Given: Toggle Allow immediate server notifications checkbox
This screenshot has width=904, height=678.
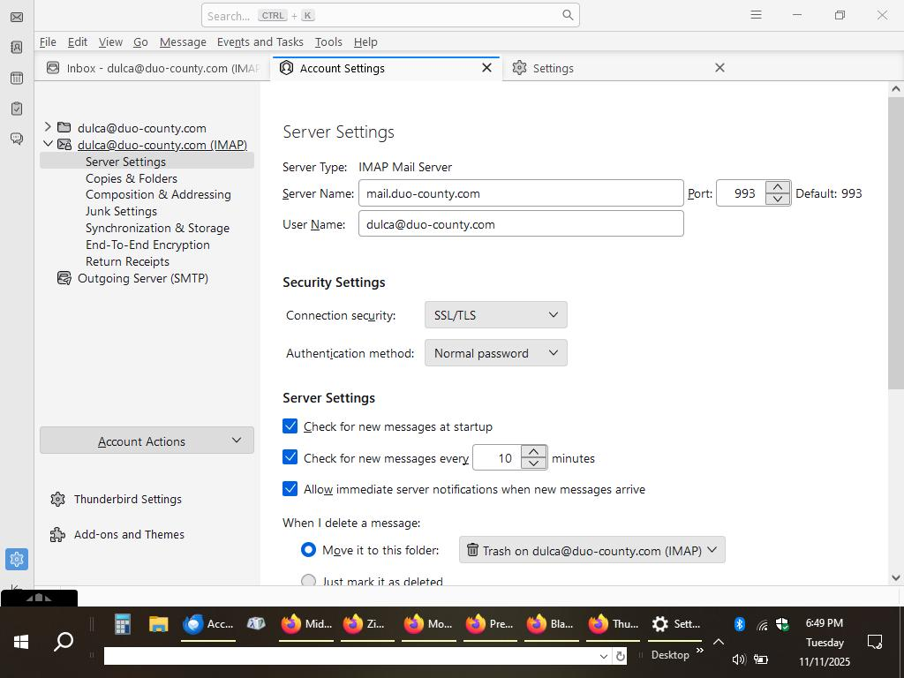Looking at the screenshot, I should click(x=290, y=489).
